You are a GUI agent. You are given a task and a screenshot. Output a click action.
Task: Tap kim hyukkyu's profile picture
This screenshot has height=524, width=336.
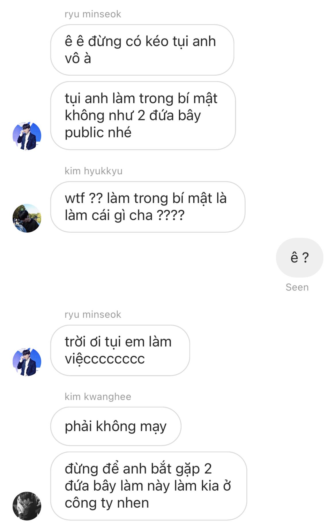27,218
